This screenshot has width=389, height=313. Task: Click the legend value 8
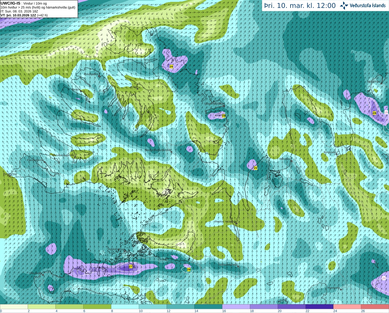(x=112, y=311)
